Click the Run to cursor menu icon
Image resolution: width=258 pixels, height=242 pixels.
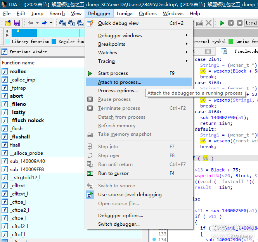(x=90, y=173)
